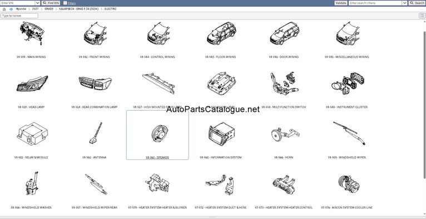The height and width of the screenshot is (219, 426).
Task: Select the 91-914 Control Wiring thumbnail
Action: 158,34
